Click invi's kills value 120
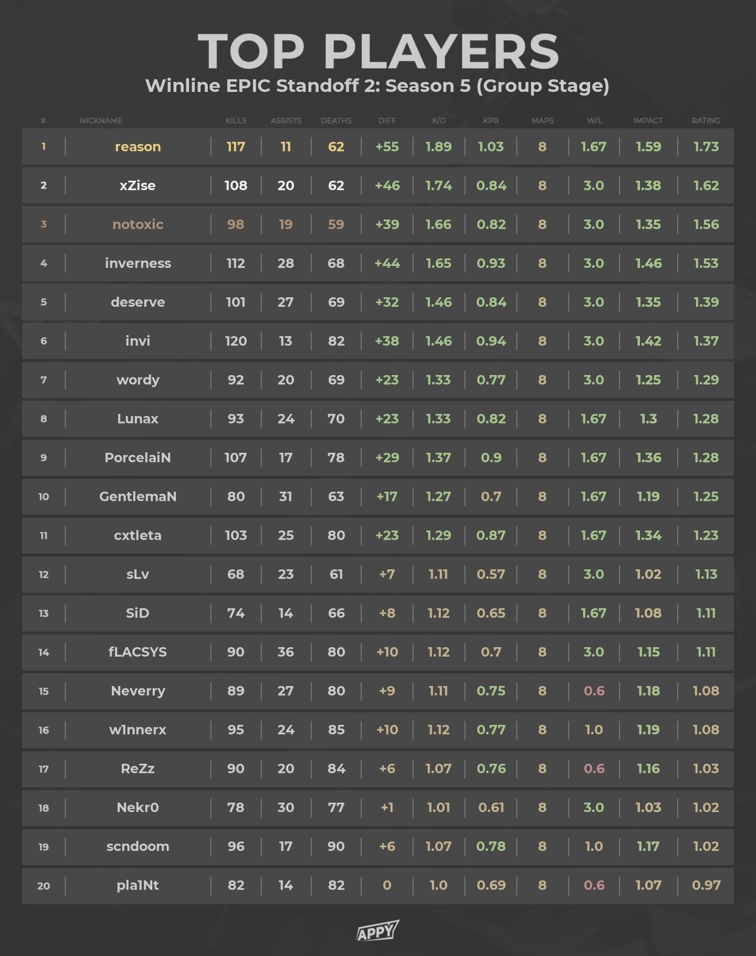 (x=236, y=341)
